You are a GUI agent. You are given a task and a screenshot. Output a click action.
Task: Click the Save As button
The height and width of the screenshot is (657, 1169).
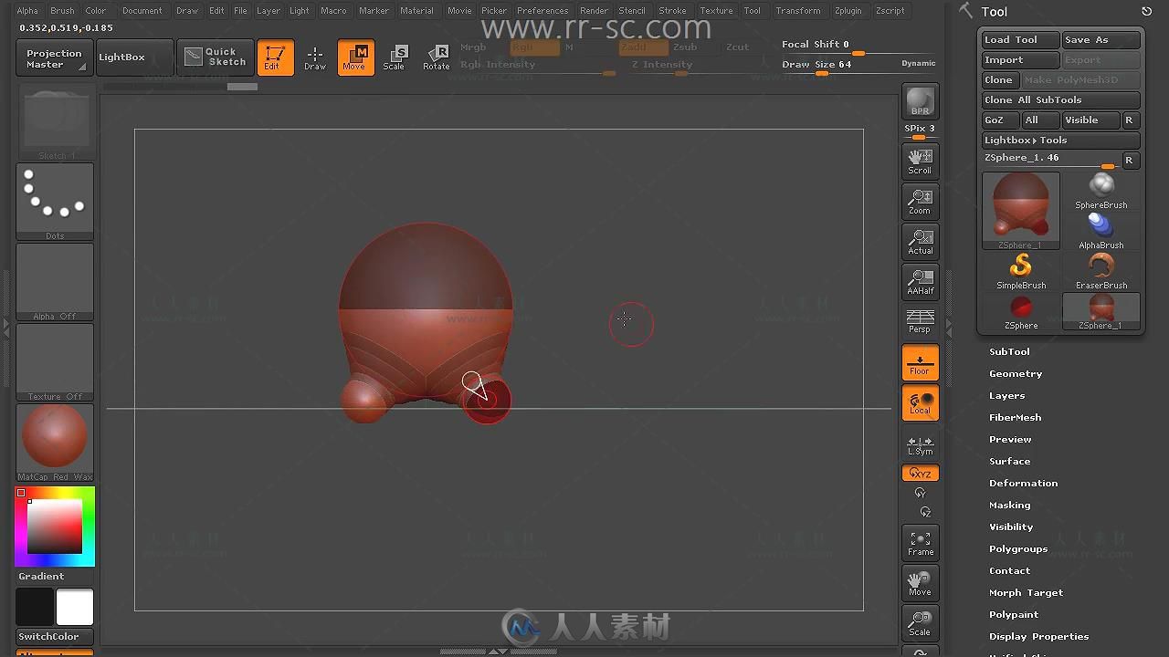point(1101,39)
